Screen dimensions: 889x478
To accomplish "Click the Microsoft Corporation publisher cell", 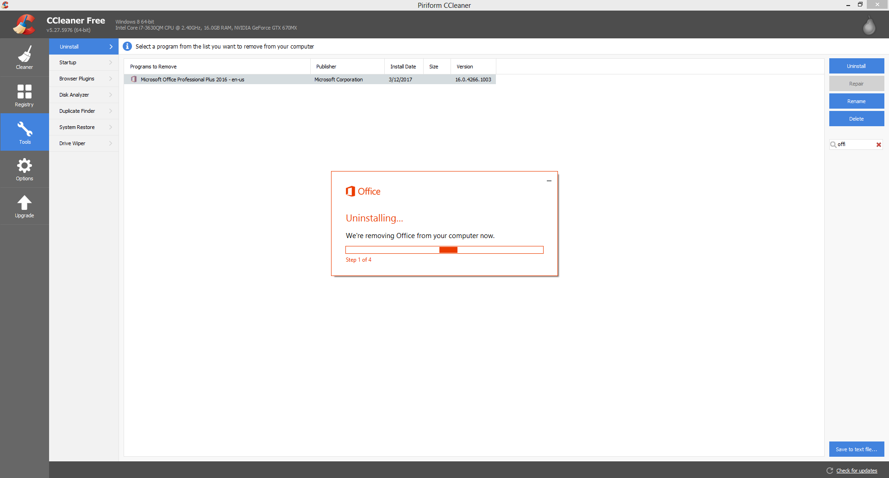I will click(x=338, y=80).
